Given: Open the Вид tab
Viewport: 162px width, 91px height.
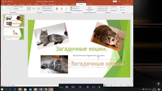Looking at the screenshot, I should click(x=59, y=4).
